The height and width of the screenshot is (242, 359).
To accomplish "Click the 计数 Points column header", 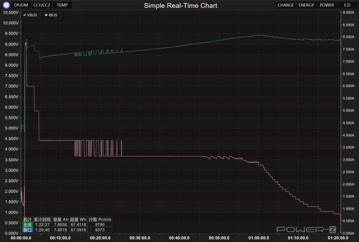I will (x=100, y=219).
